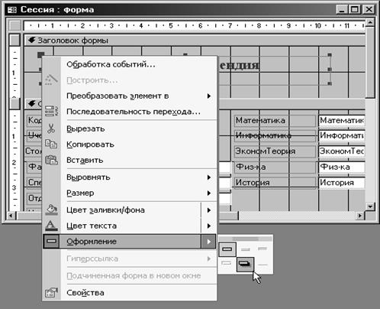Image resolution: width=380 pixels, height=309 pixels.
Task: Open the Цвет заливки/фона palette arrow
Action: [x=209, y=210]
